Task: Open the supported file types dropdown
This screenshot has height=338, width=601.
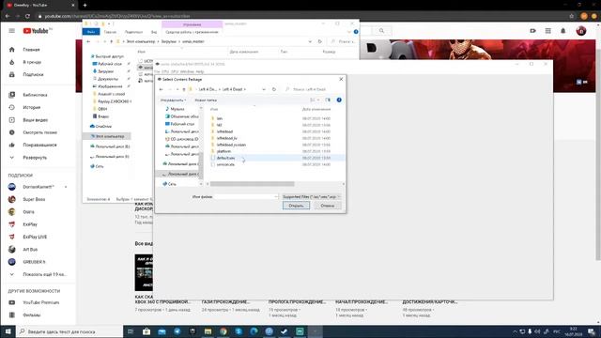Action: click(311, 196)
